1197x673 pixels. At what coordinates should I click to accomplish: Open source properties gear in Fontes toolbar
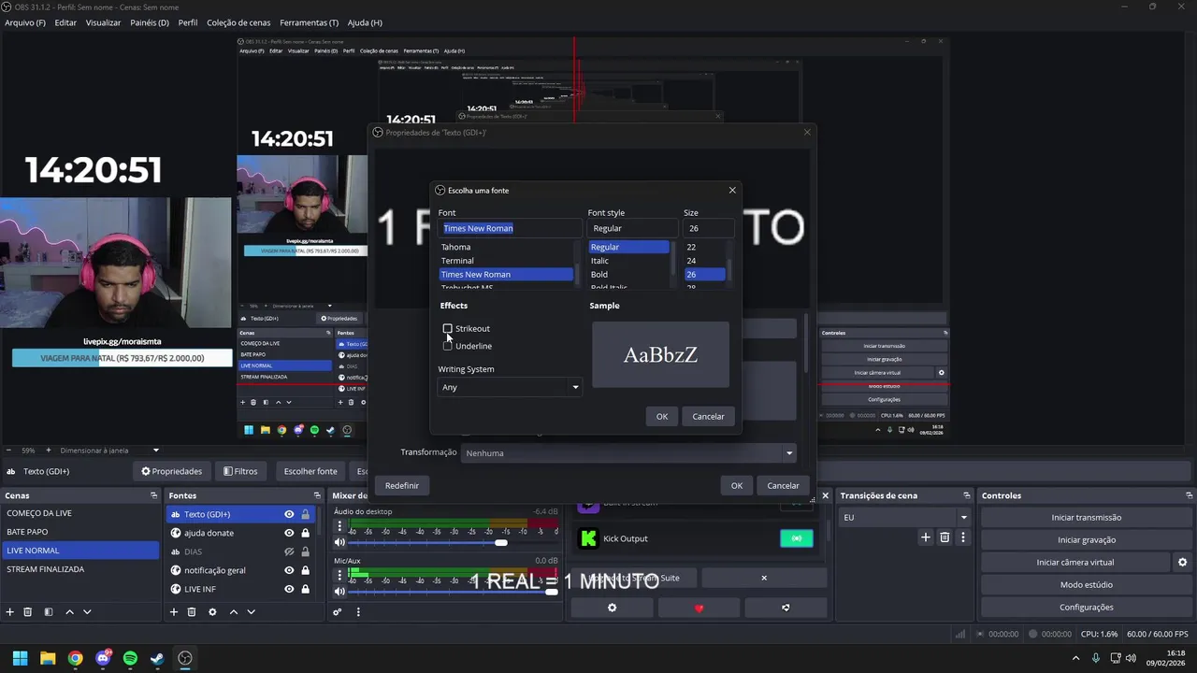[x=212, y=612]
